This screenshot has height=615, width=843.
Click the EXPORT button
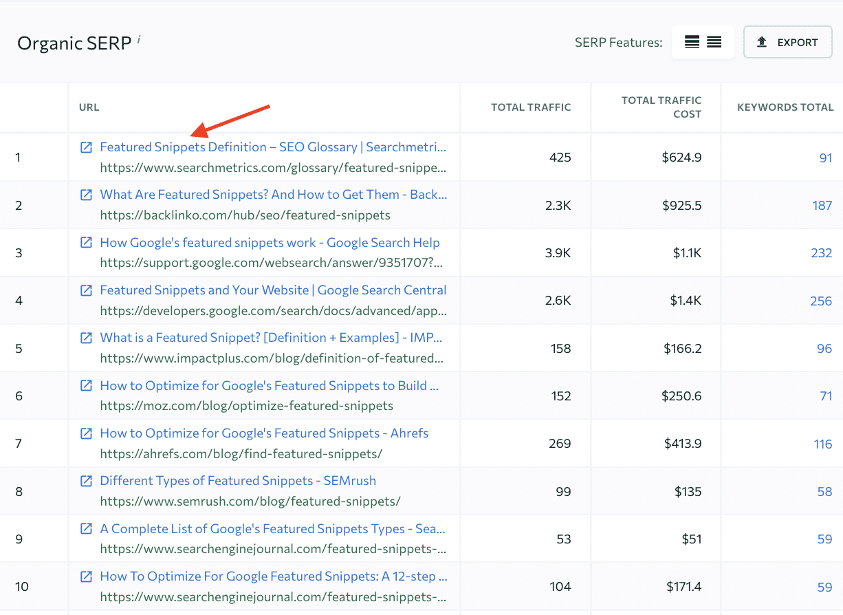pos(787,42)
